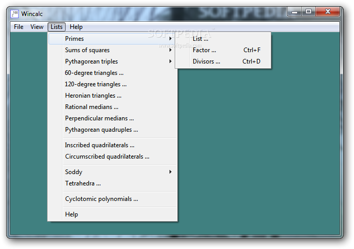Close the open Lists menu
354x249 pixels.
click(x=56, y=27)
